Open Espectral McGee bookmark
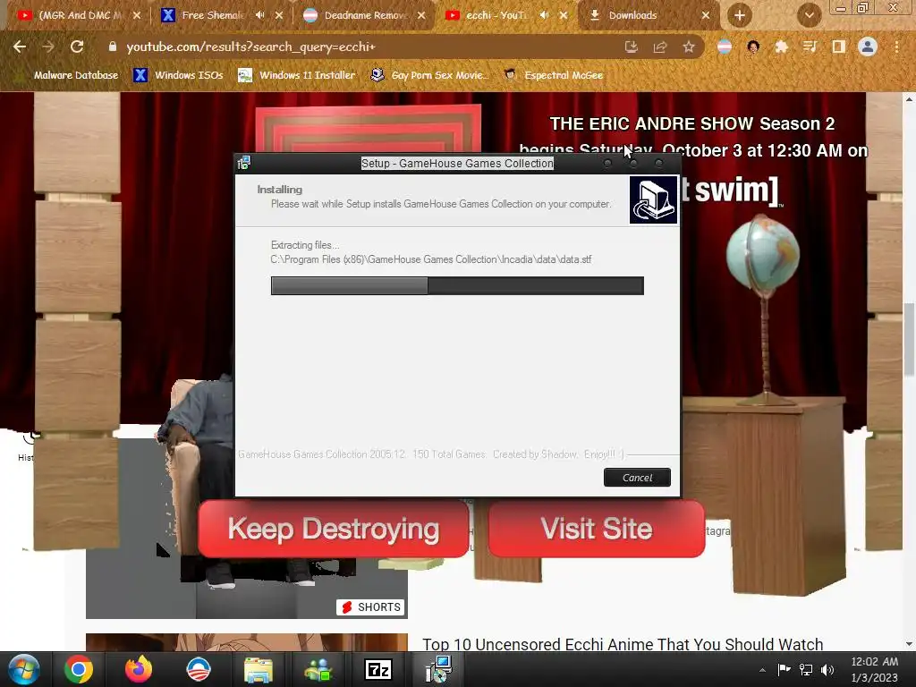The width and height of the screenshot is (916, 687). tap(553, 75)
